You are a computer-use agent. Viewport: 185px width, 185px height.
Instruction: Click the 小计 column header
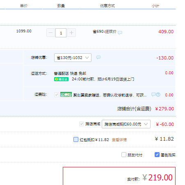coord(155,6)
